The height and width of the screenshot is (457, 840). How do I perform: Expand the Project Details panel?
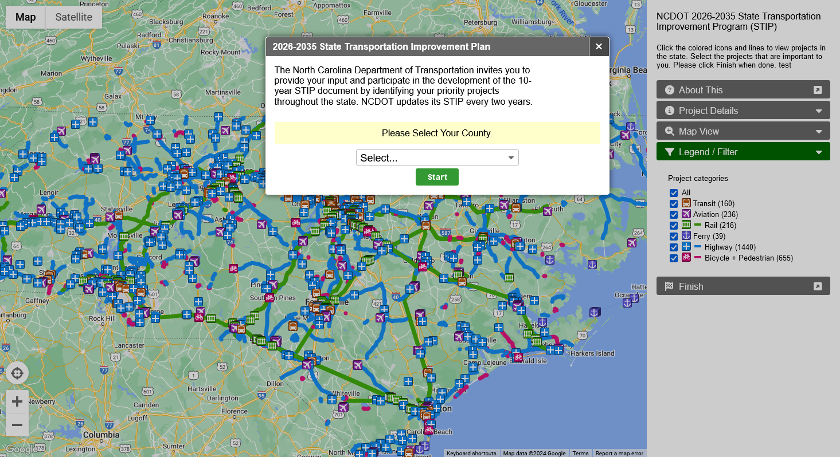coord(743,110)
